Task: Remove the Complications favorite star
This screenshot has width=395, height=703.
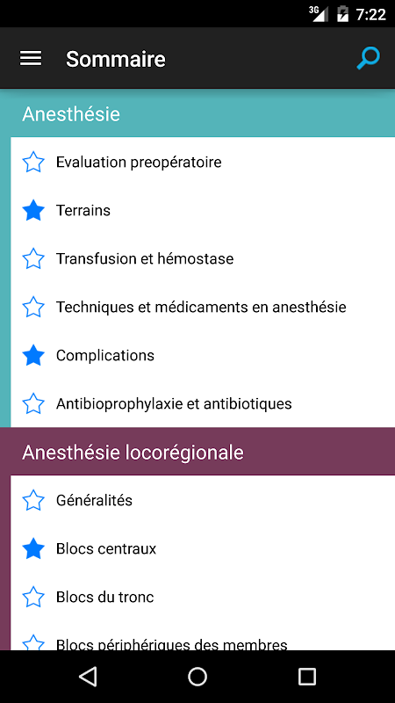Action: tap(33, 356)
